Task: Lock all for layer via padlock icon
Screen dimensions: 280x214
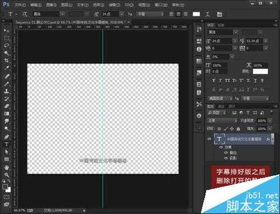Action: coord(238,129)
